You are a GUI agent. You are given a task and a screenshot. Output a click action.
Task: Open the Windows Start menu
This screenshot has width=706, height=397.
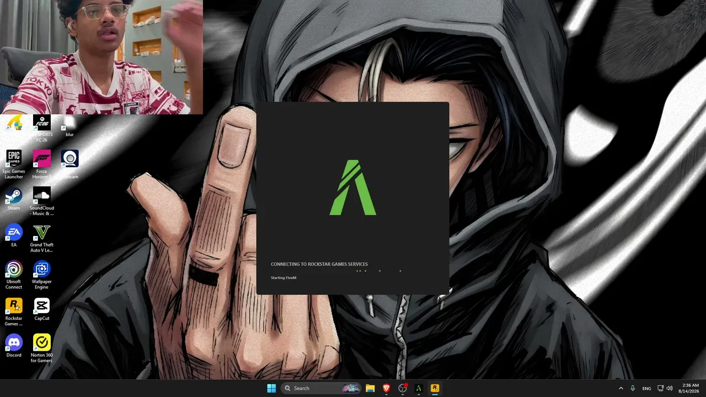coord(271,388)
